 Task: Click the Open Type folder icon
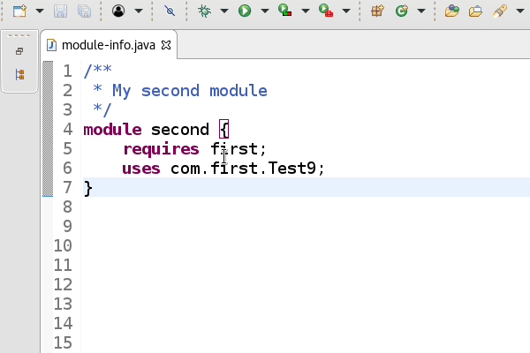point(452,11)
